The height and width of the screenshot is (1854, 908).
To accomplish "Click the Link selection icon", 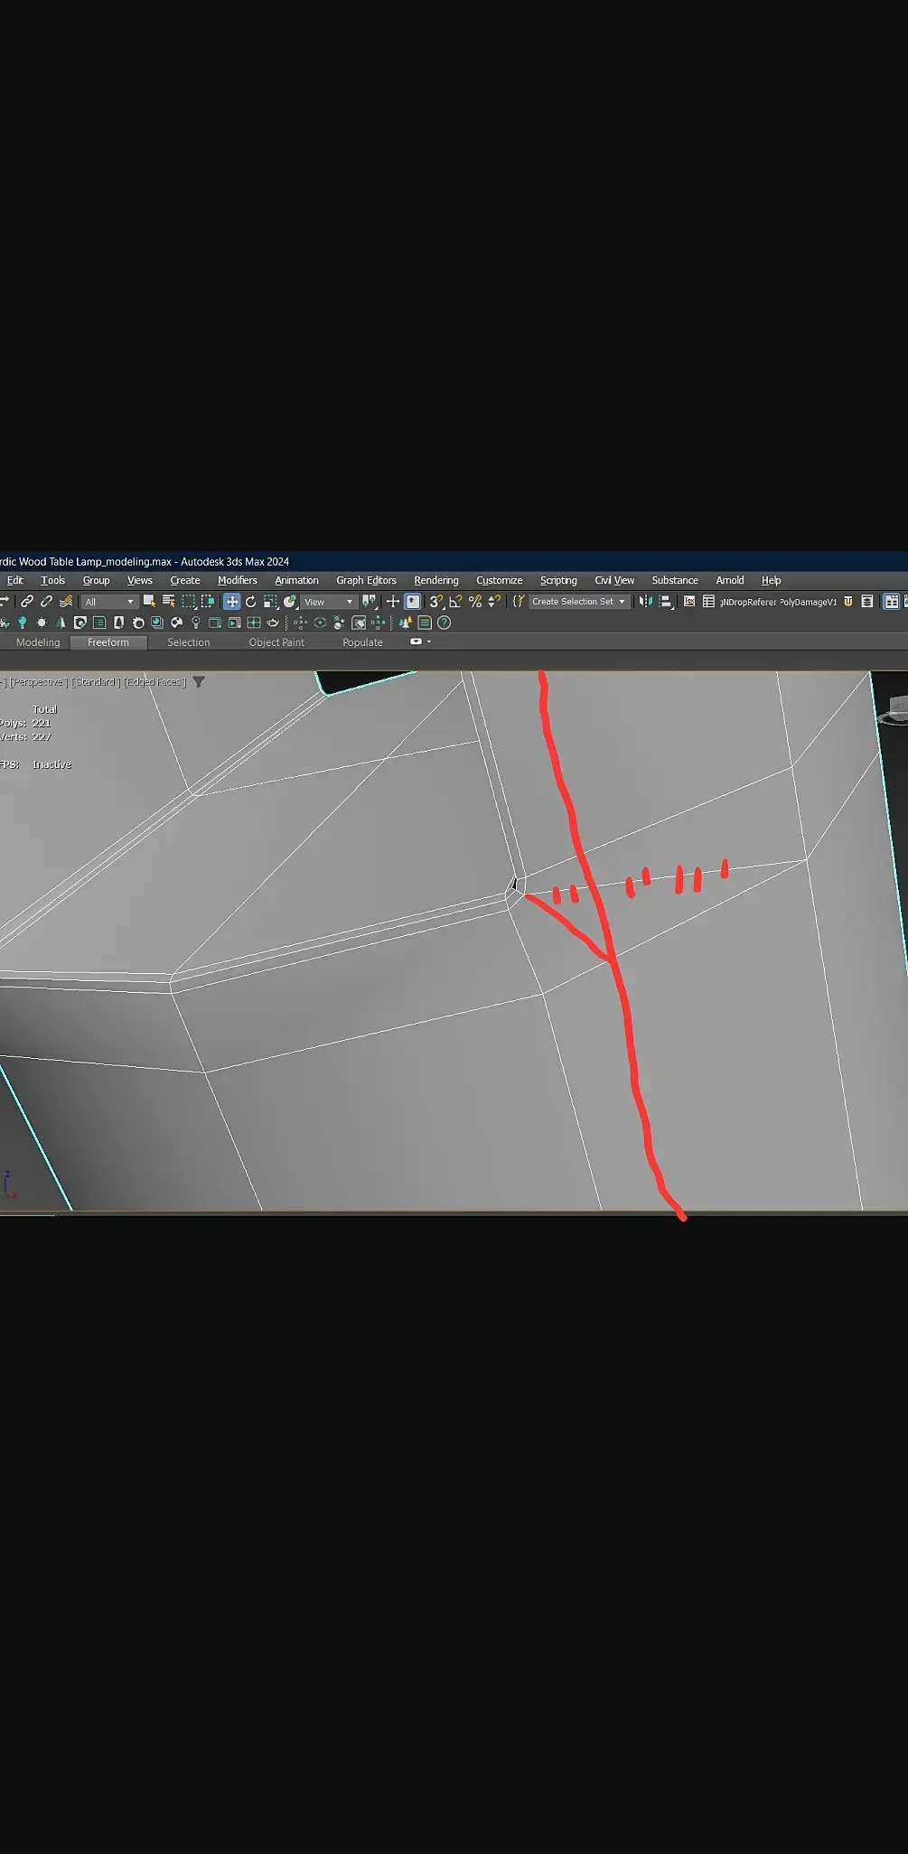I will pos(27,602).
